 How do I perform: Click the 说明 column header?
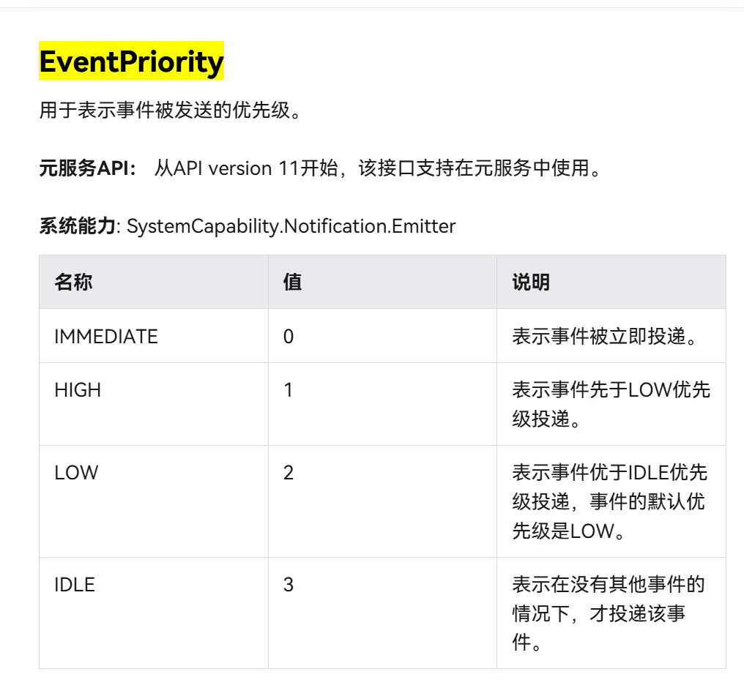tap(531, 283)
